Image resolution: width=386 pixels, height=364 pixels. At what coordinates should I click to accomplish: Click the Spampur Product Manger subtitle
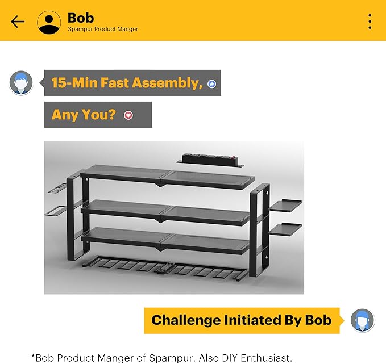coord(103,29)
